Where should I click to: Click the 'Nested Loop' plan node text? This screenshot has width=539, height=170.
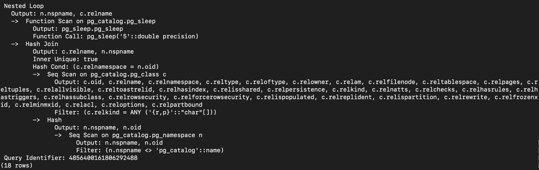click(x=24, y=6)
